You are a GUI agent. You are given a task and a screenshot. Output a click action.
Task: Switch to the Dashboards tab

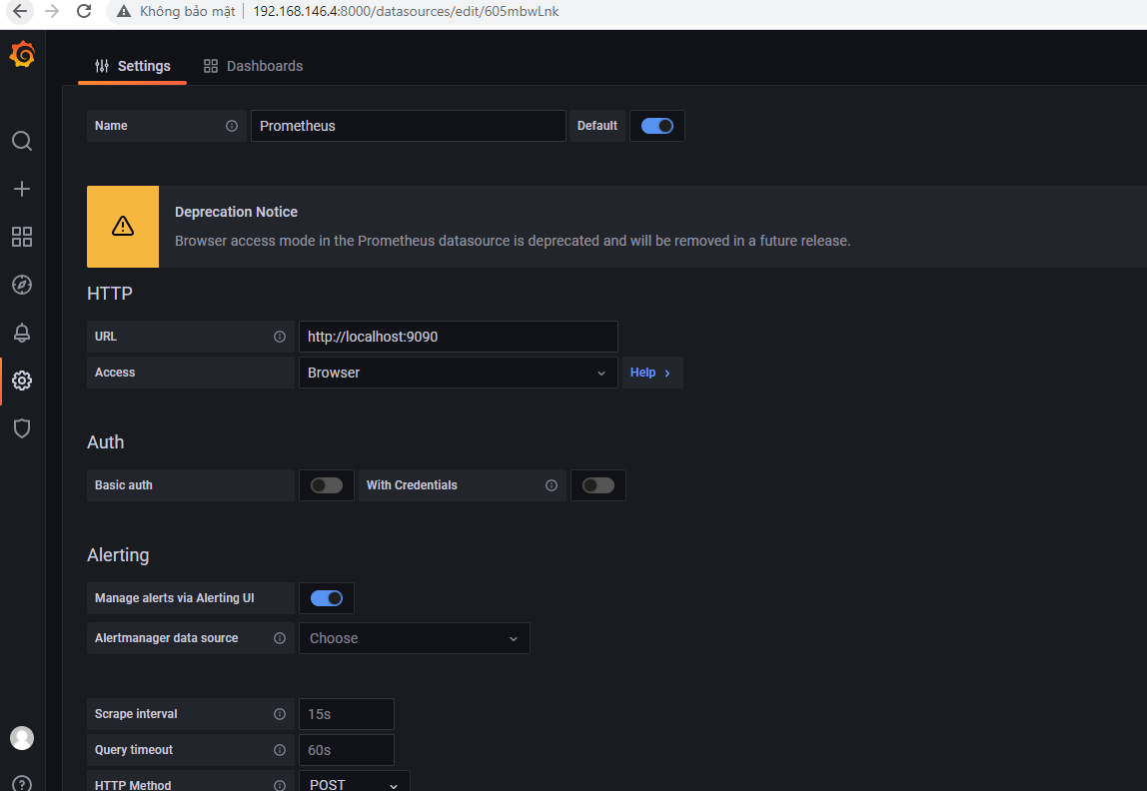coord(253,66)
